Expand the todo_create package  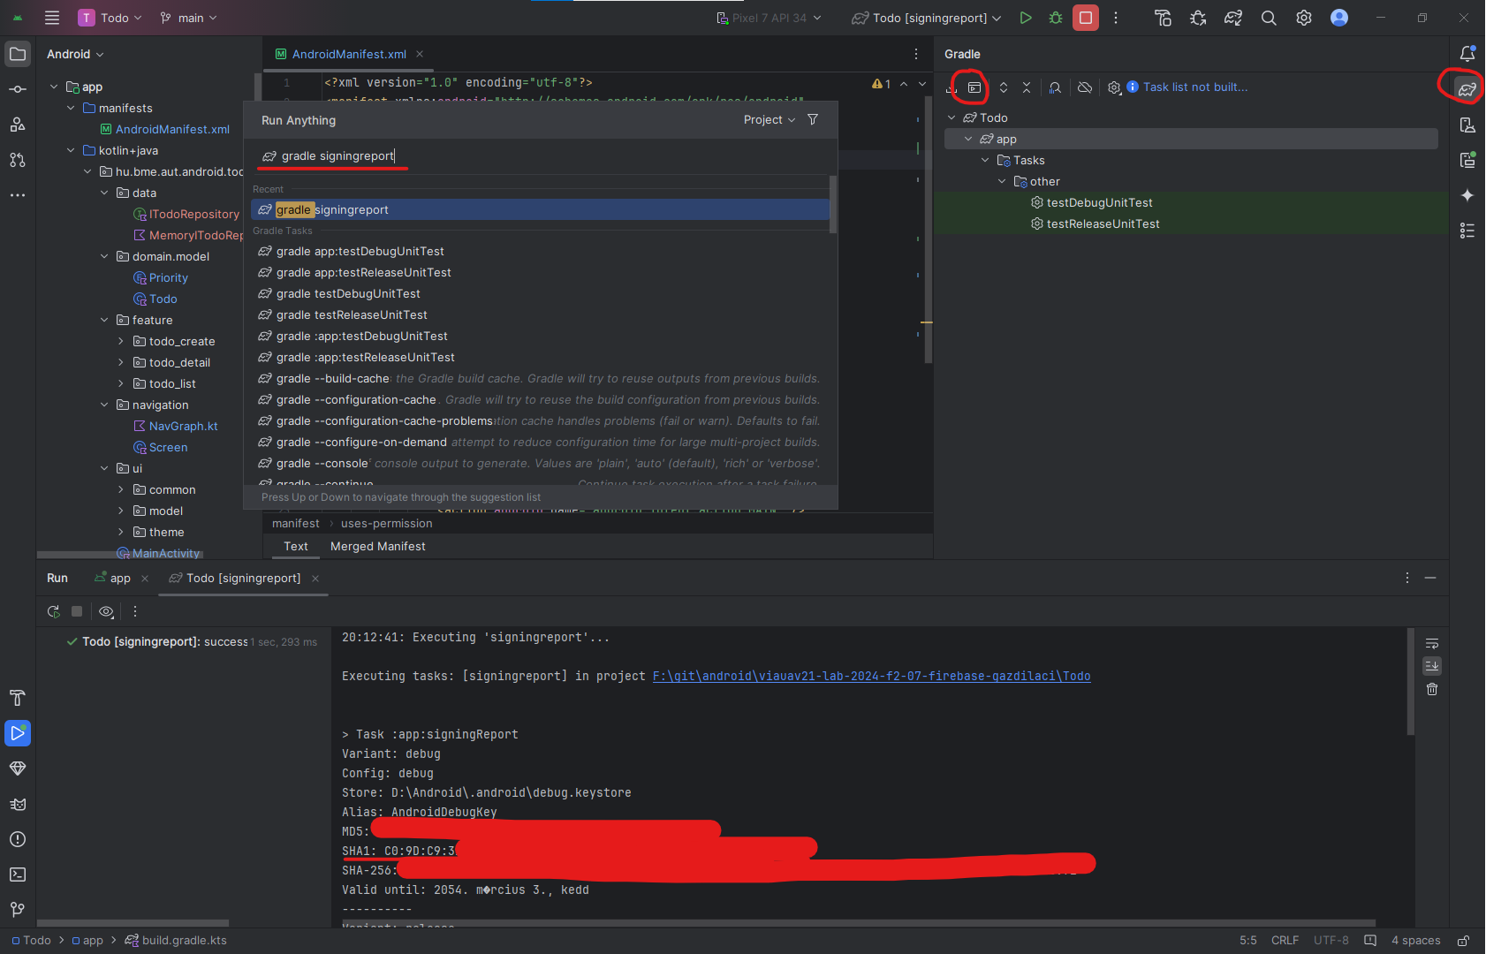click(x=121, y=341)
